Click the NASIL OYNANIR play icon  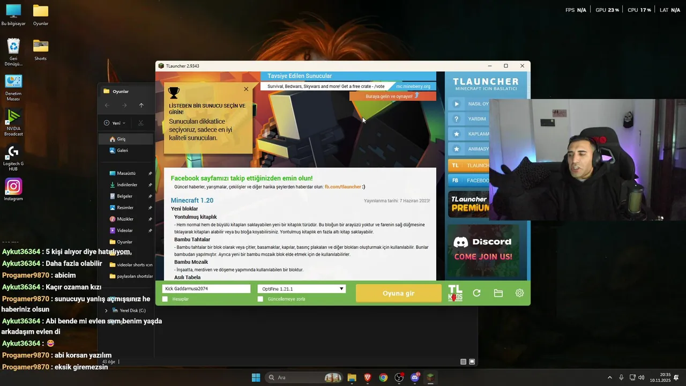point(457,104)
